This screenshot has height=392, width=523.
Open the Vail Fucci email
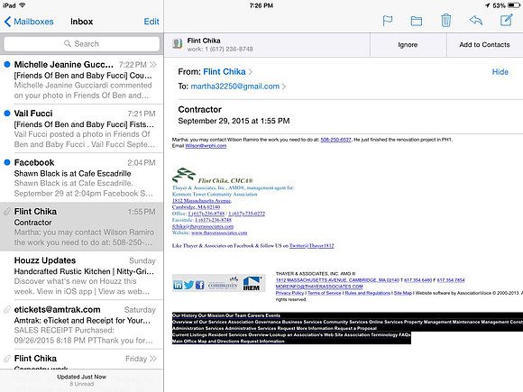pyautogui.click(x=81, y=129)
